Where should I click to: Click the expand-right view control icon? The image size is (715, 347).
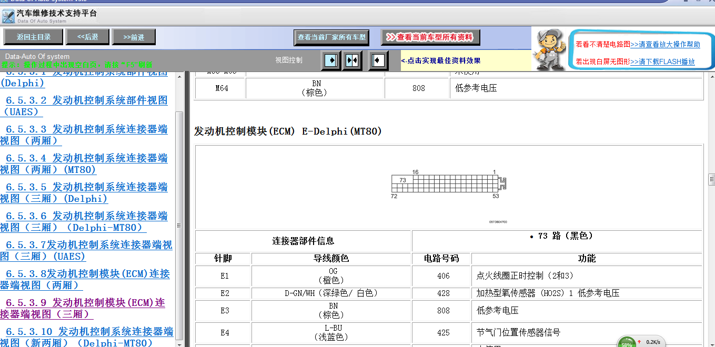point(331,60)
